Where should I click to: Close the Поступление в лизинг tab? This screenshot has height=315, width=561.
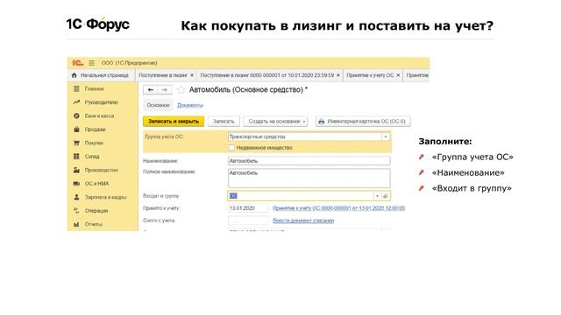point(192,75)
